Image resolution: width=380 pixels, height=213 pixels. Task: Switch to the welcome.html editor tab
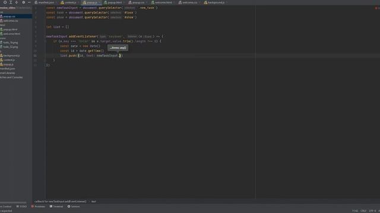click(x=163, y=2)
